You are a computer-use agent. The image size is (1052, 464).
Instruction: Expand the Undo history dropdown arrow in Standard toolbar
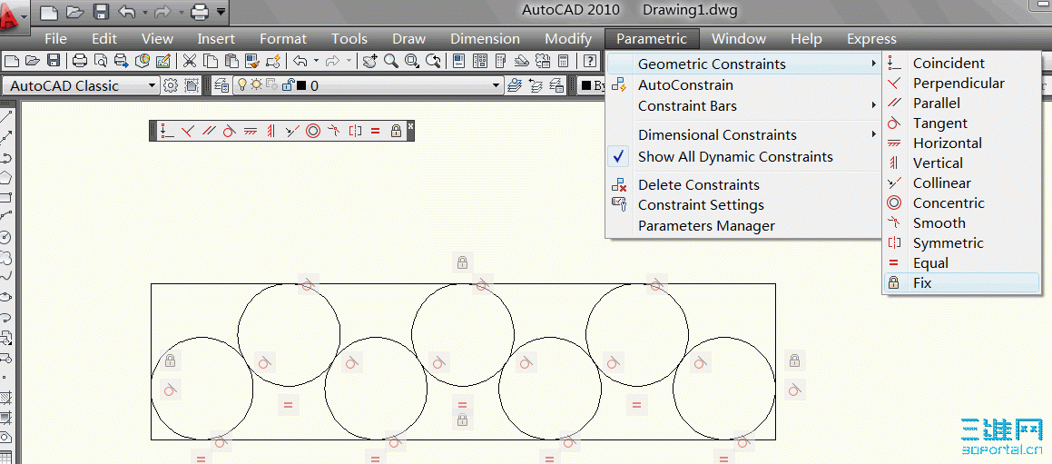click(x=317, y=62)
